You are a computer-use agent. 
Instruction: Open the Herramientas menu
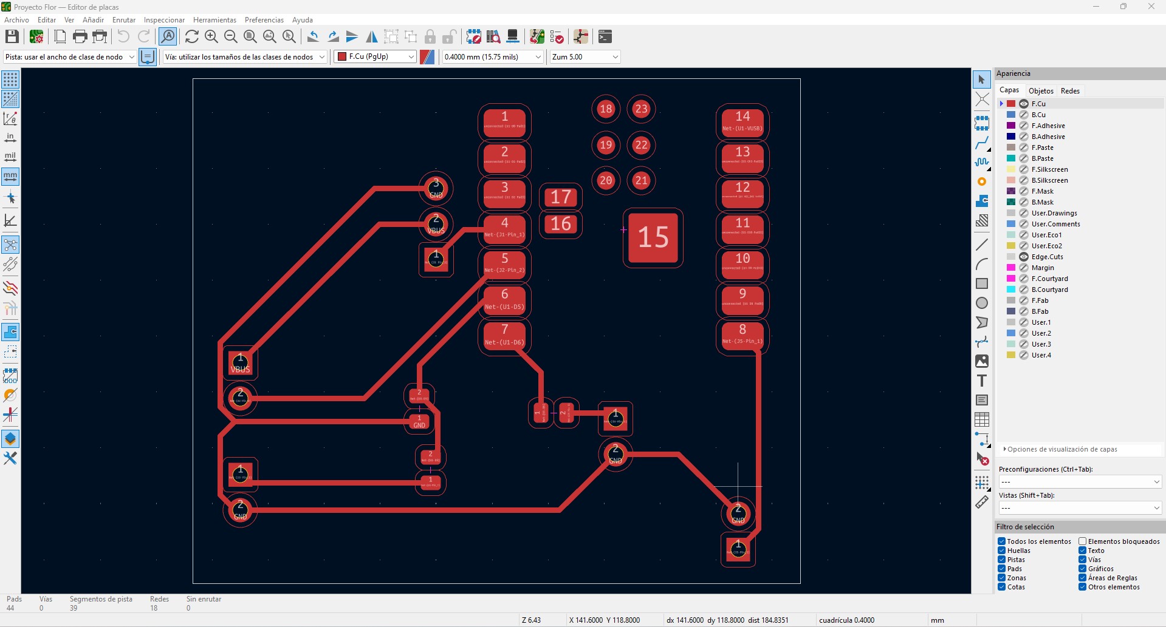[214, 20]
